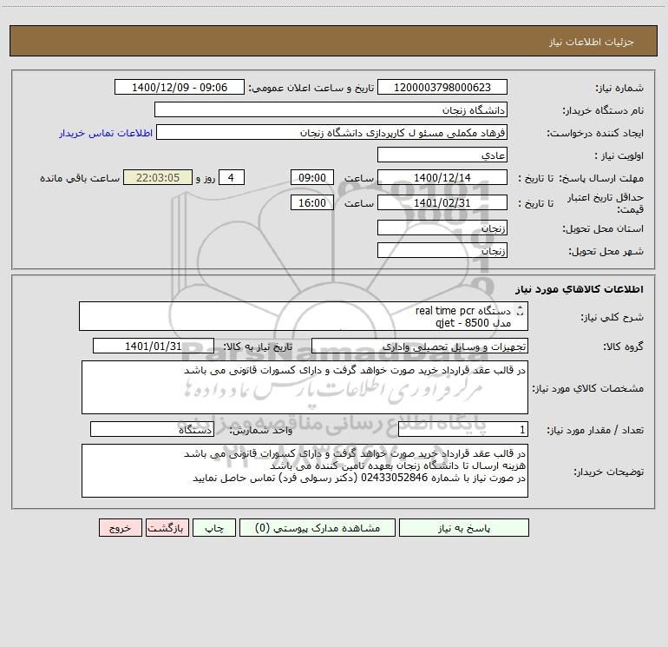Viewport: 668px width, 647px height.
Task: Open مشاهده مدارک پیوستی (0) button
Action: click(318, 528)
